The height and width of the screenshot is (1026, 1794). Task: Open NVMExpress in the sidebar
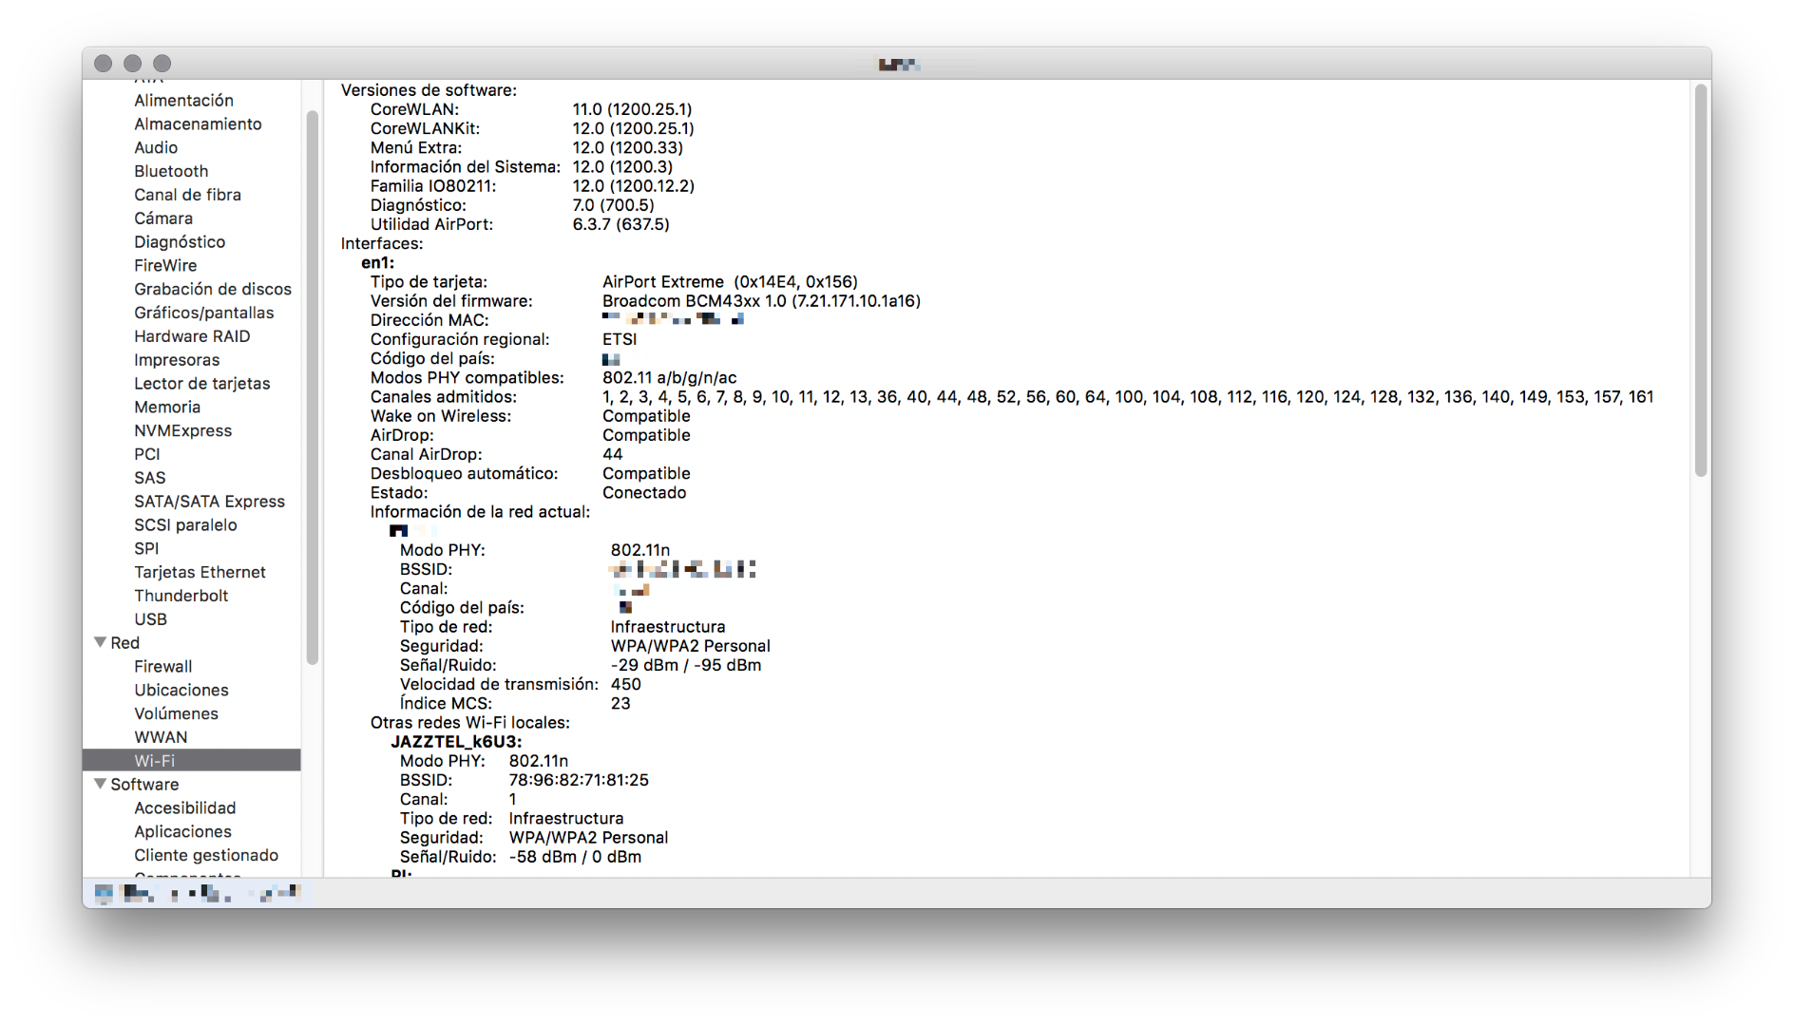pyautogui.click(x=182, y=430)
